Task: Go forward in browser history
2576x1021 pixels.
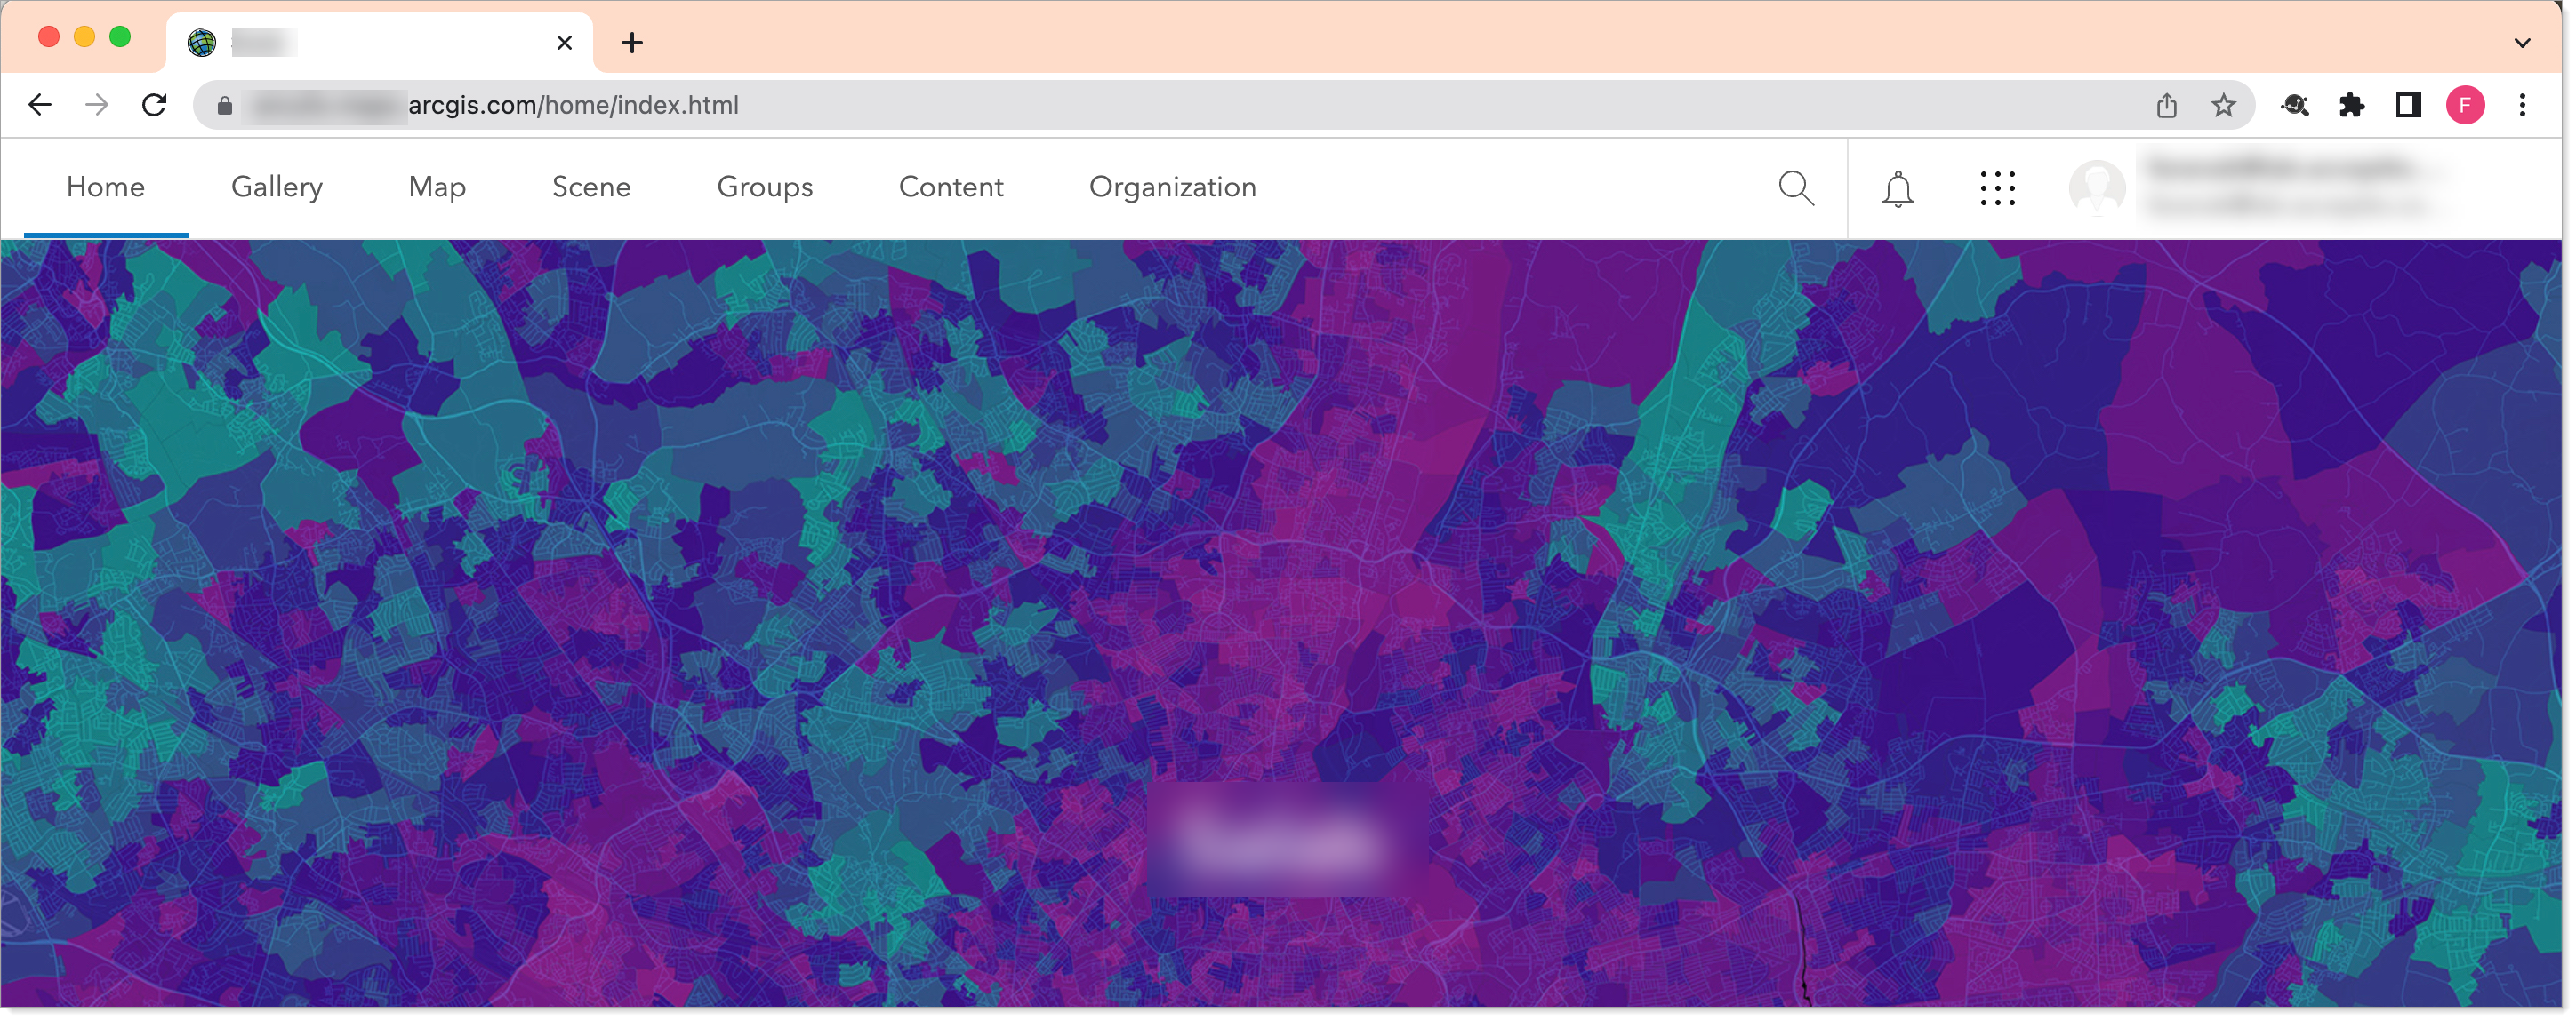Action: [97, 105]
